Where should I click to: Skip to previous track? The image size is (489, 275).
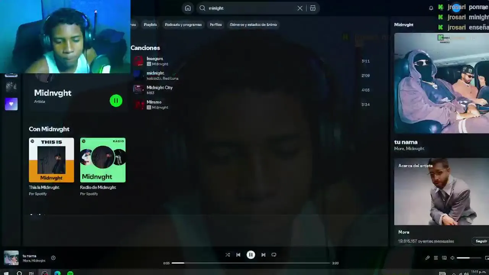pos(238,255)
